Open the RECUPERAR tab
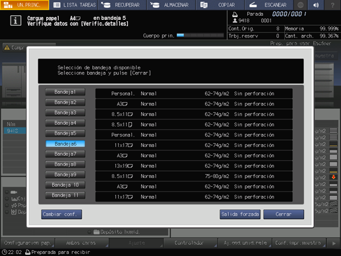The height and width of the screenshot is (256, 341). pyautogui.click(x=123, y=5)
